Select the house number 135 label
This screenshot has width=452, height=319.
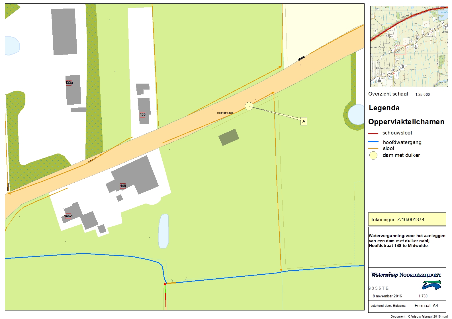(143, 115)
